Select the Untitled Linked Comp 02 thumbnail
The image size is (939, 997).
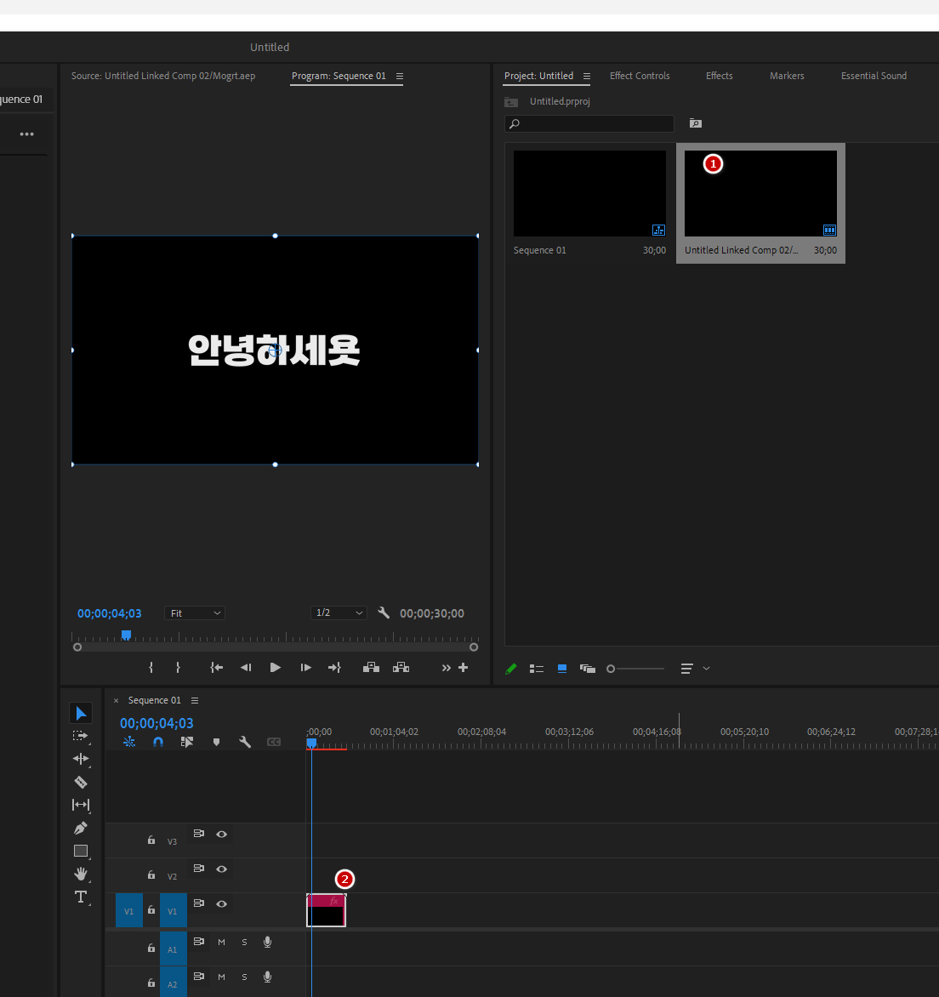click(760, 196)
